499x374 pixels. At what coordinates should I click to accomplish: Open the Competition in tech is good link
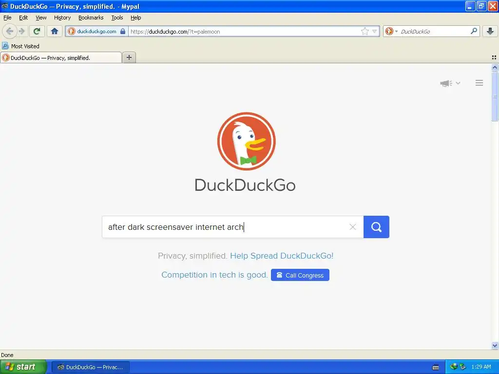(x=214, y=275)
